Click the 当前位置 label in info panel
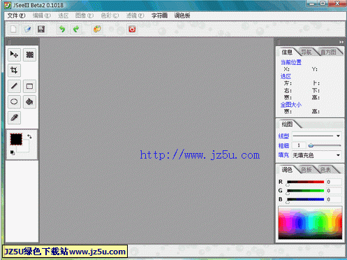347x260 pixels. pos(291,62)
